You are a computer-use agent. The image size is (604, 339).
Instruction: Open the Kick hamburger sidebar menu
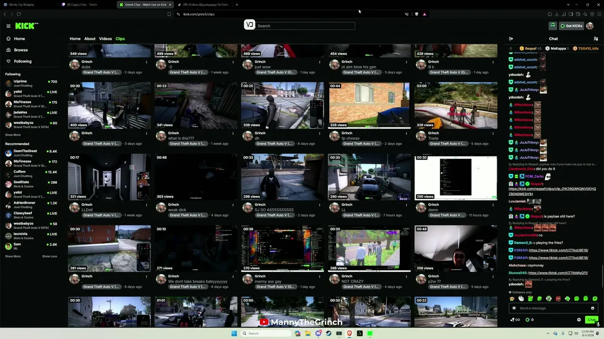pos(8,26)
